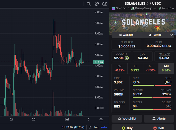Open the timezone 01:12:07 (UTC-4) selector

point(73,127)
